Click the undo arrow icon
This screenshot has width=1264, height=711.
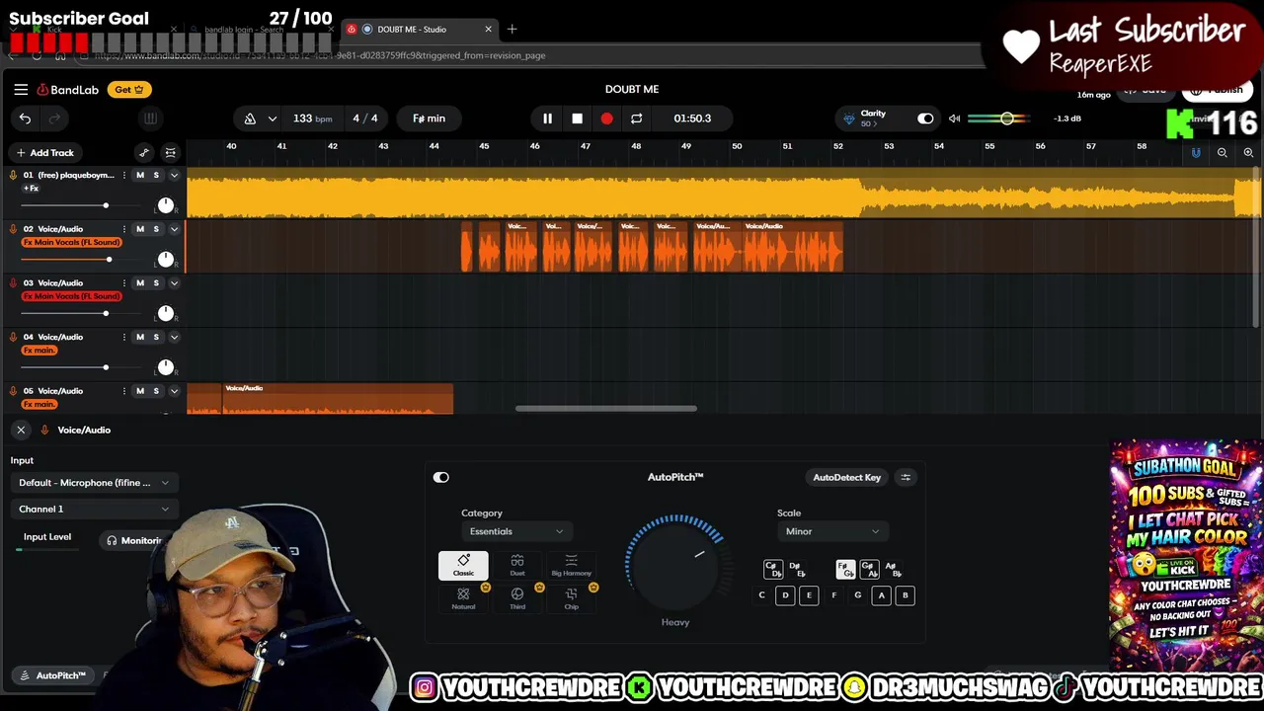pyautogui.click(x=25, y=118)
